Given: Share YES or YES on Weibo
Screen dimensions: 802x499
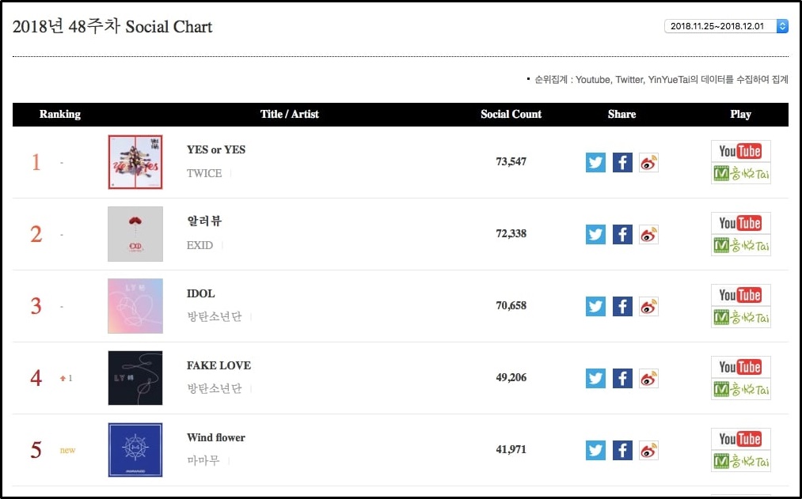Looking at the screenshot, I should pyautogui.click(x=649, y=162).
